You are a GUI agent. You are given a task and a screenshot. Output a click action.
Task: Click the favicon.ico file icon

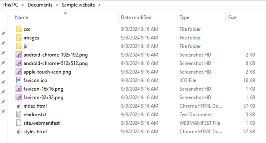click(x=19, y=80)
